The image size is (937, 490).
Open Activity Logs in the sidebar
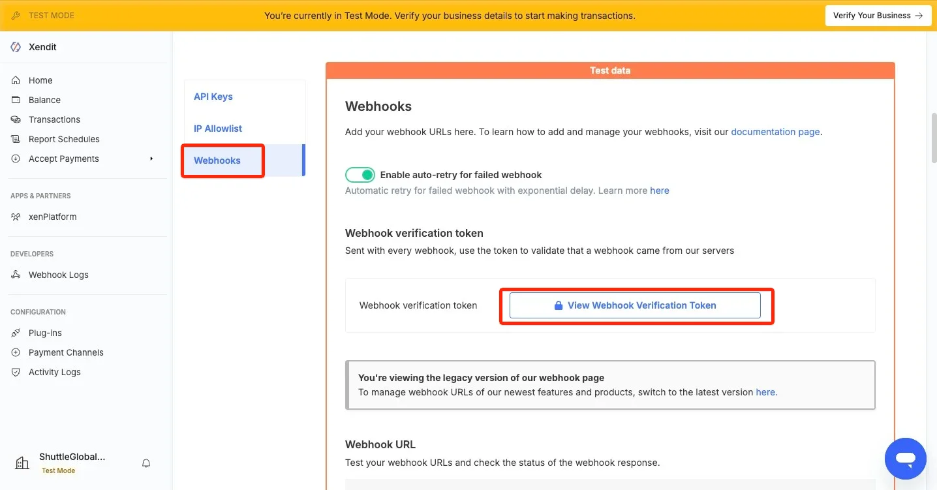(55, 372)
